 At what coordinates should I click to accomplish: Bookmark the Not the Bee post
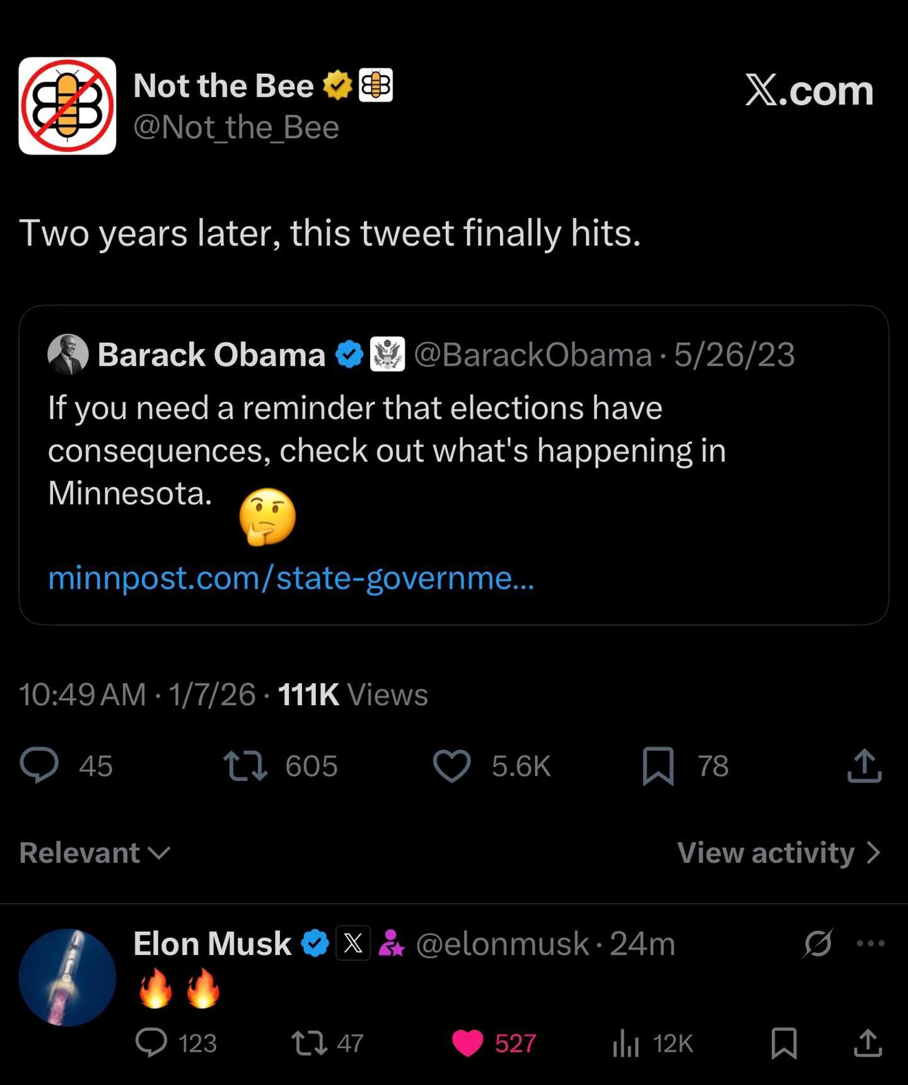658,766
